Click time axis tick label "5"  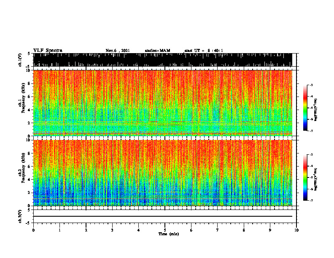tap(165, 230)
